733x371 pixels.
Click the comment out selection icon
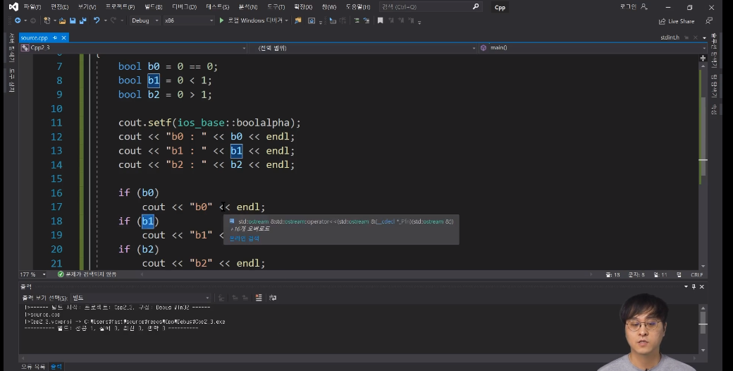(357, 20)
